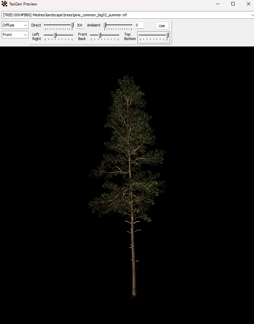Image resolution: width=254 pixels, height=324 pixels.
Task: Maximize the TexGen Preview window
Action: [x=233, y=4]
